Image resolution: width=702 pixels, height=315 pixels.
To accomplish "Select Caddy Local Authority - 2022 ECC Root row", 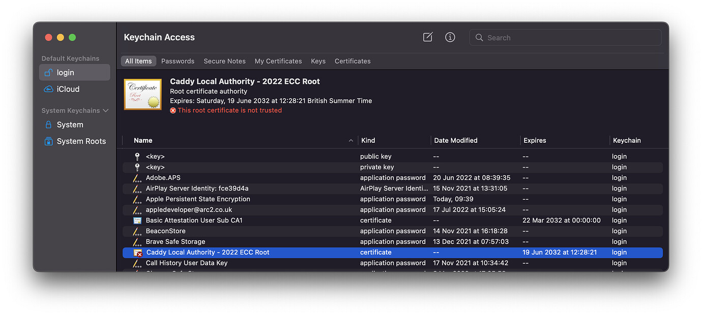I will pyautogui.click(x=392, y=253).
